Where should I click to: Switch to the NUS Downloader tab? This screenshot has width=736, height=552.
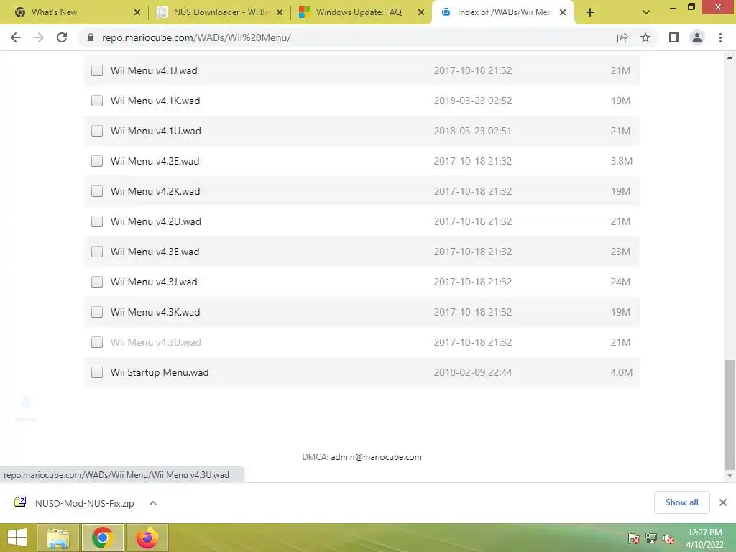[221, 12]
